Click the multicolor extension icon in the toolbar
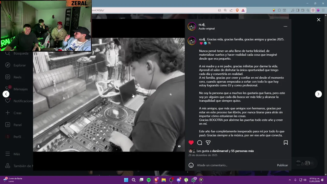The image size is (327, 184). click(x=274, y=10)
